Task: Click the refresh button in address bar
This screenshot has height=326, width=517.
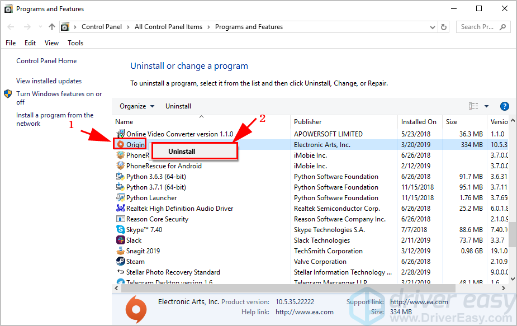Action: tap(444, 27)
